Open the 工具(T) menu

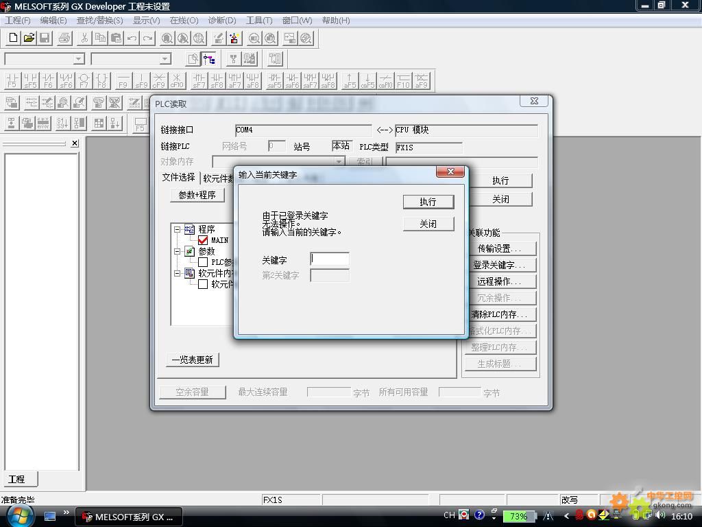(259, 20)
